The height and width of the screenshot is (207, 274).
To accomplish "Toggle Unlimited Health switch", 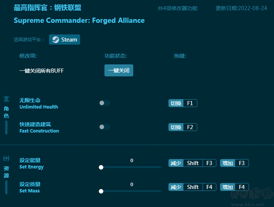I will pos(104,103).
